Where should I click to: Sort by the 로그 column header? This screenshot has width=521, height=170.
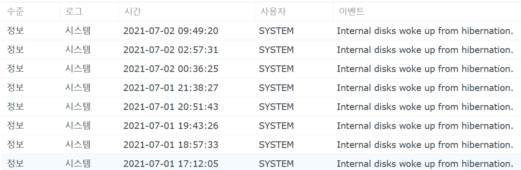(89, 11)
